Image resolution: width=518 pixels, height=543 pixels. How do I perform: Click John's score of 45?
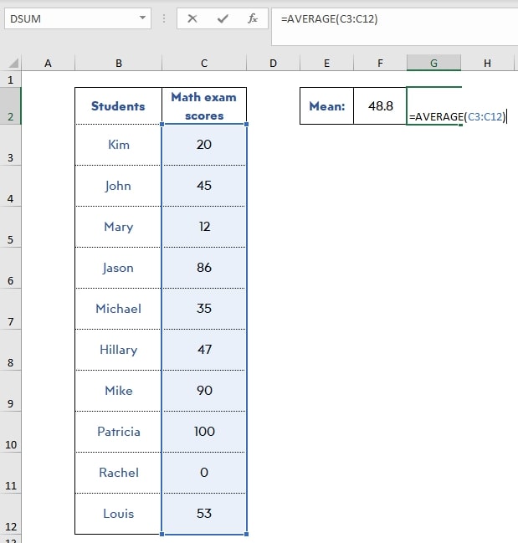tap(204, 186)
